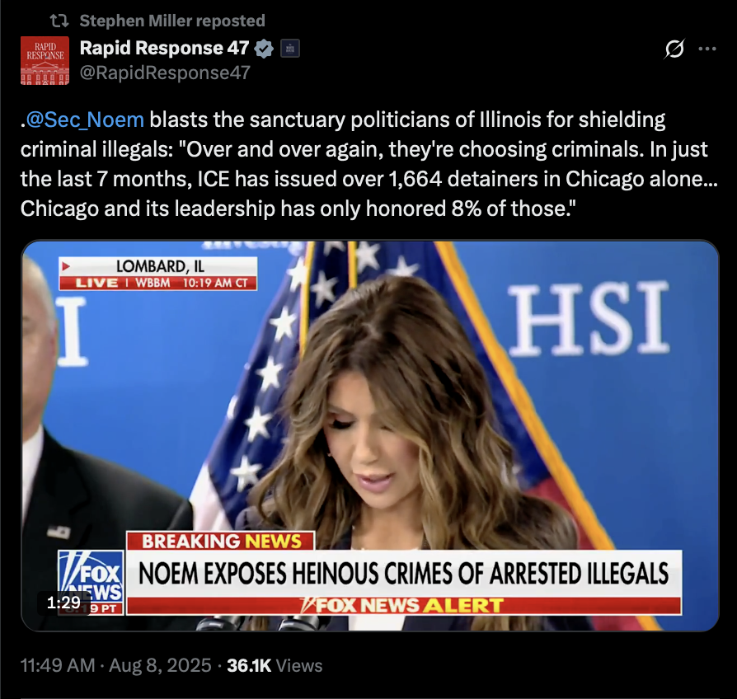
Task: Open the Rapid Response 47 profile avatar
Action: tap(45, 60)
